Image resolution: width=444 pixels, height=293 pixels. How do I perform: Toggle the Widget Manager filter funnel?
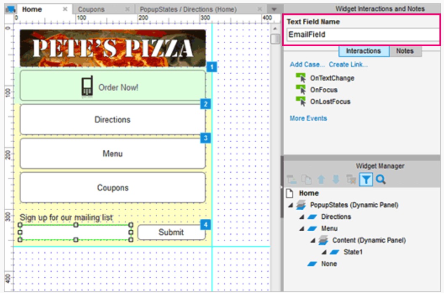pyautogui.click(x=366, y=180)
